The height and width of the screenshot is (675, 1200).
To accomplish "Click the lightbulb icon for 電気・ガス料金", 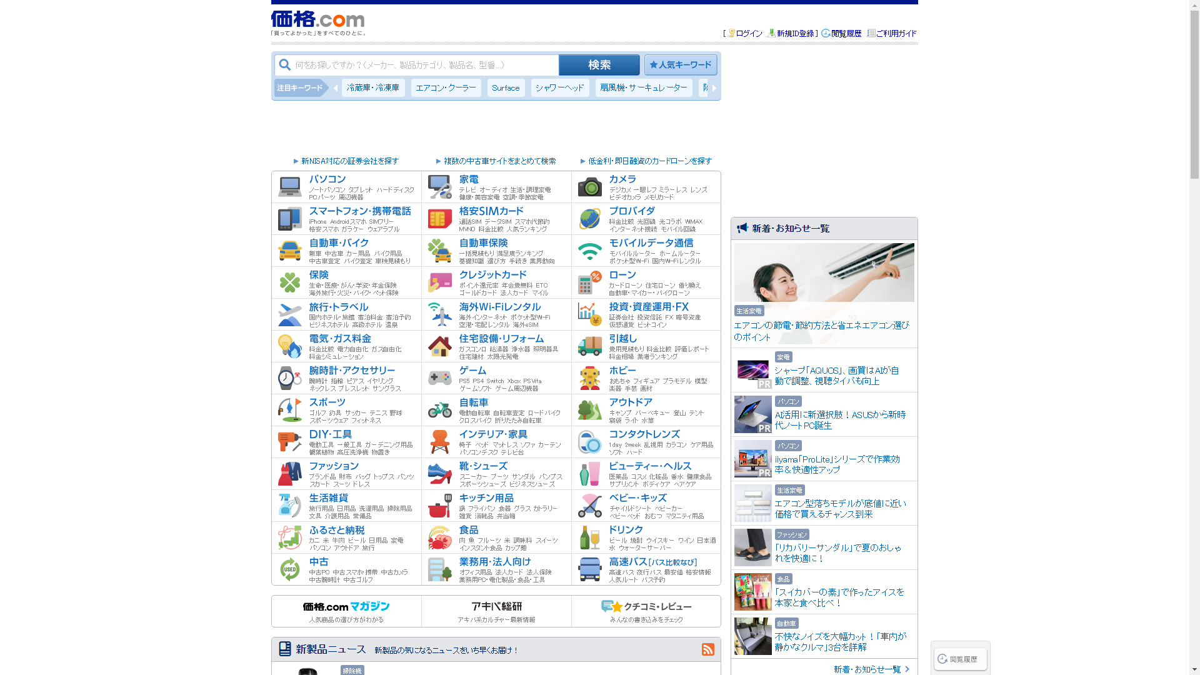I will click(x=289, y=346).
